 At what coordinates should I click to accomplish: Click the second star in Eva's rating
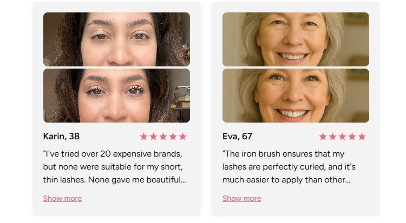333,137
